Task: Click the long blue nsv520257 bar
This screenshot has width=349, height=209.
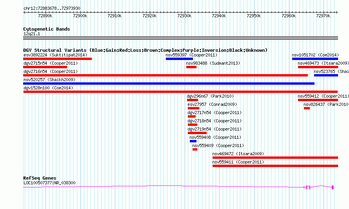Action: pos(169,84)
